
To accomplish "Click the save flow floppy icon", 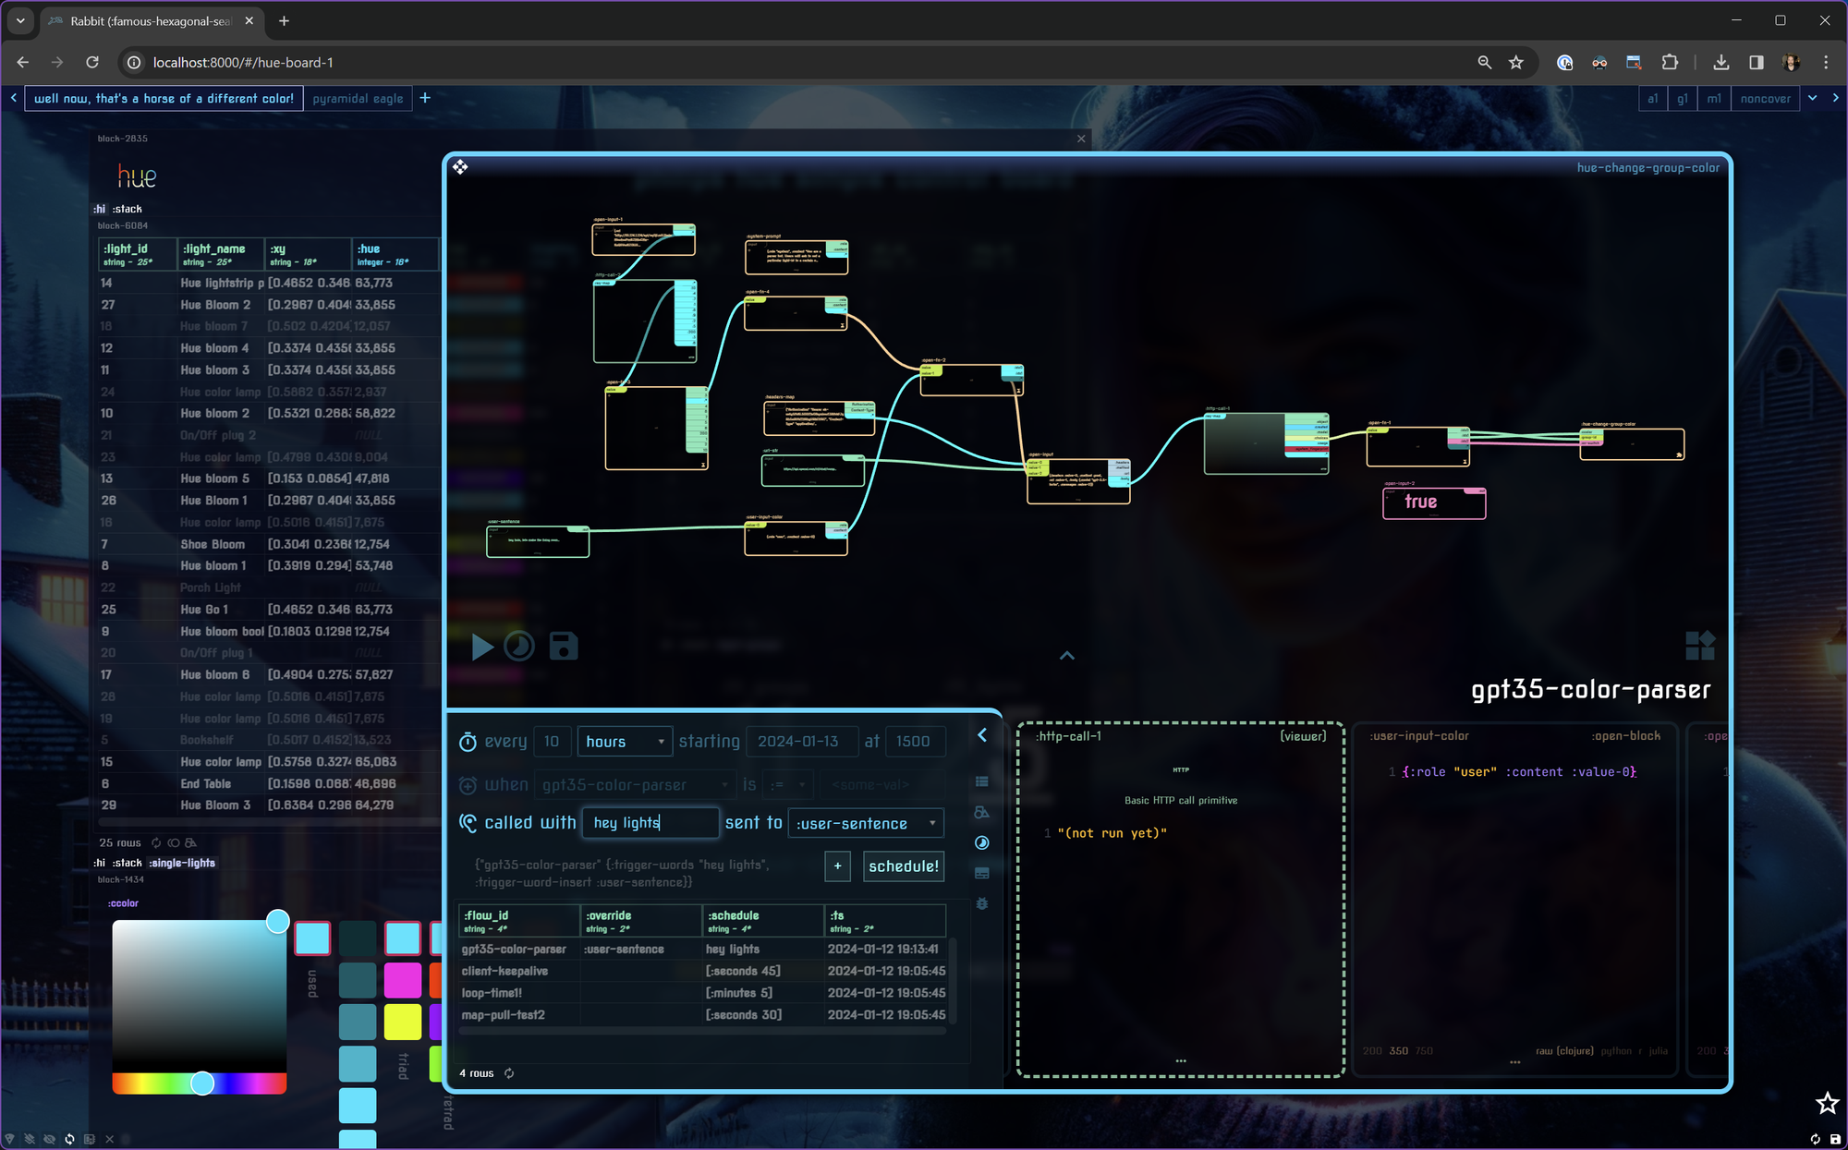I will 563,647.
